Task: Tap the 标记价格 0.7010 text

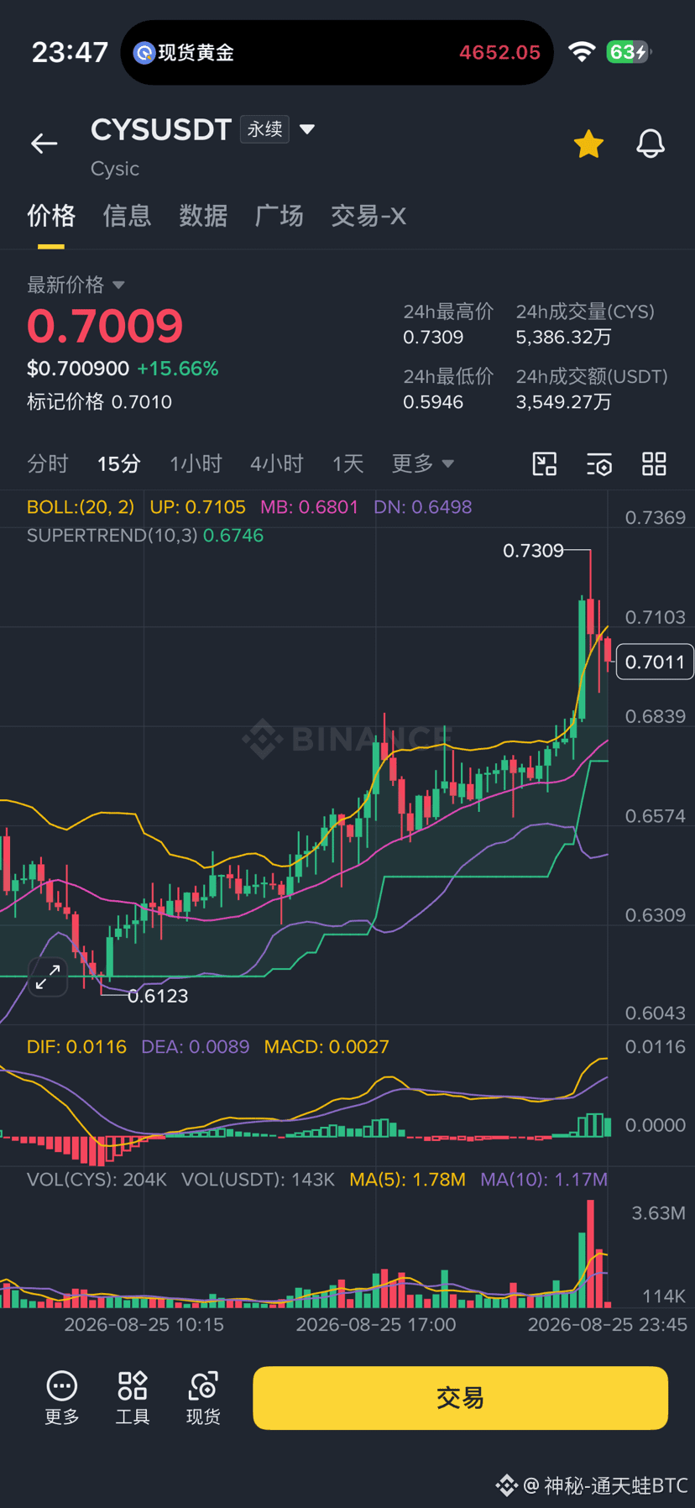Action: tap(99, 402)
